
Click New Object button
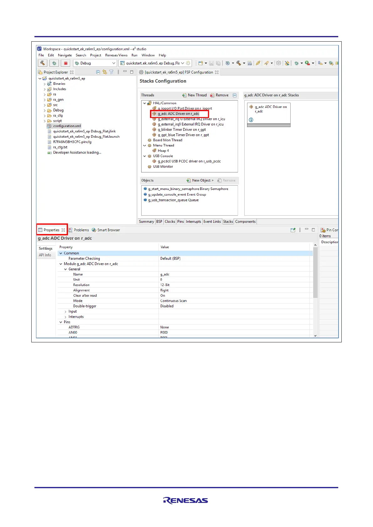[200, 181]
